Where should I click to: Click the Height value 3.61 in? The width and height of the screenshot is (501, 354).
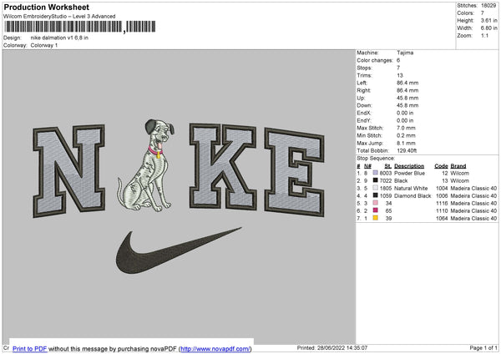coord(488,20)
